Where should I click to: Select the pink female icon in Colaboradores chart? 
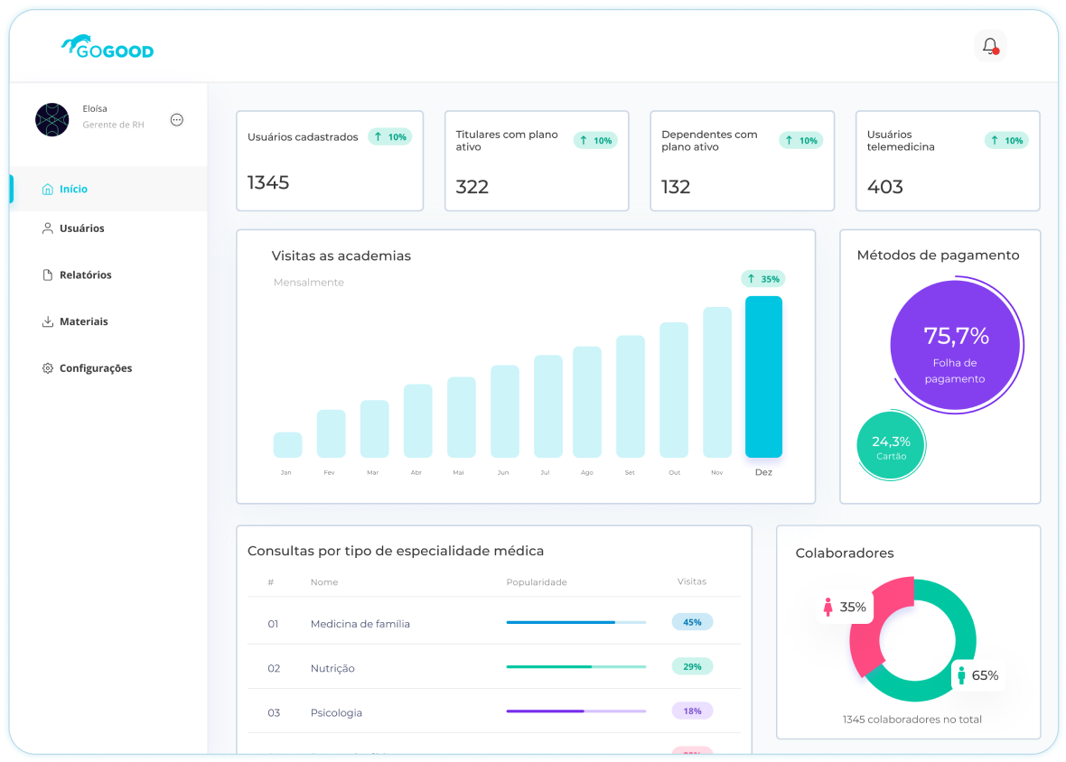pos(829,607)
